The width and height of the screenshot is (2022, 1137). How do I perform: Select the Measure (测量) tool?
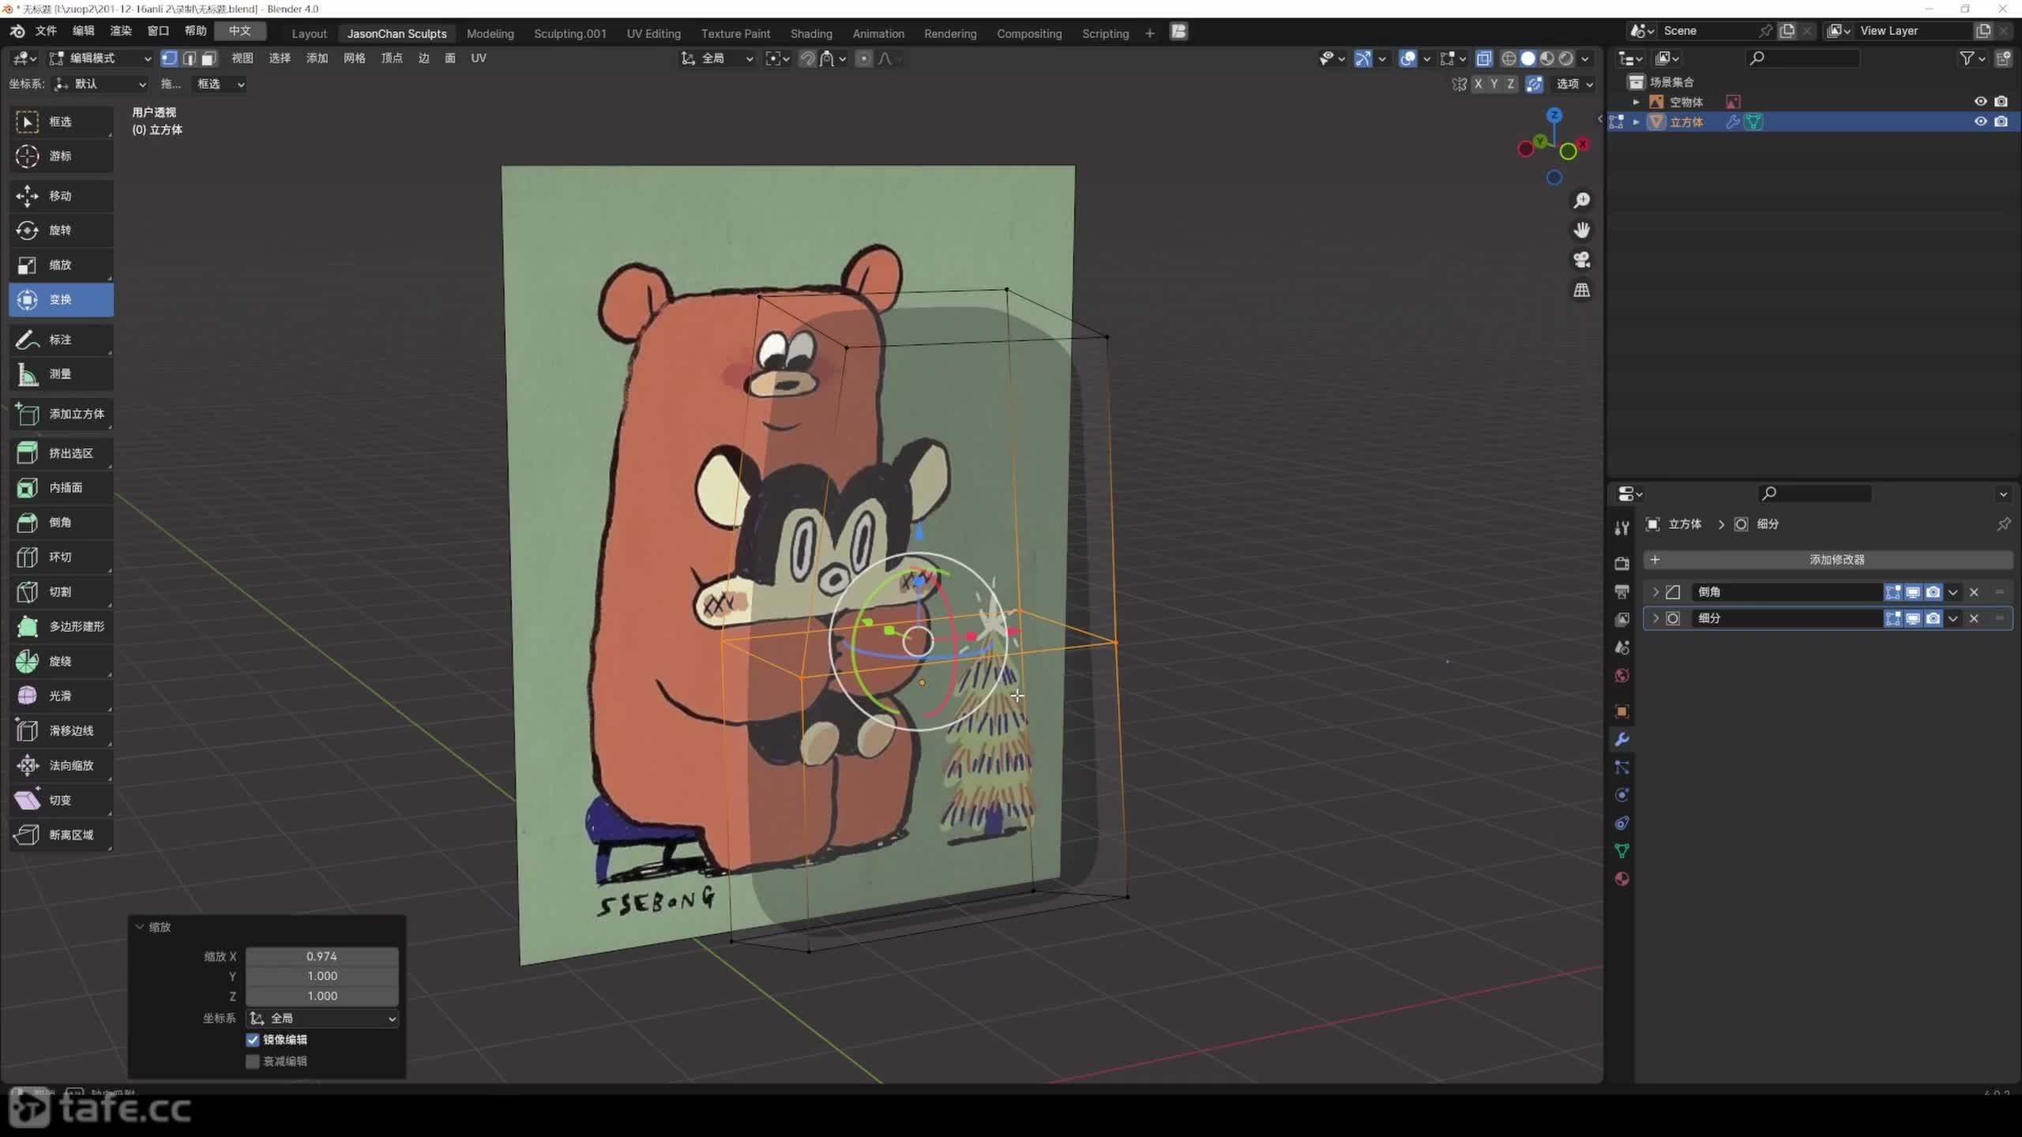tap(62, 374)
